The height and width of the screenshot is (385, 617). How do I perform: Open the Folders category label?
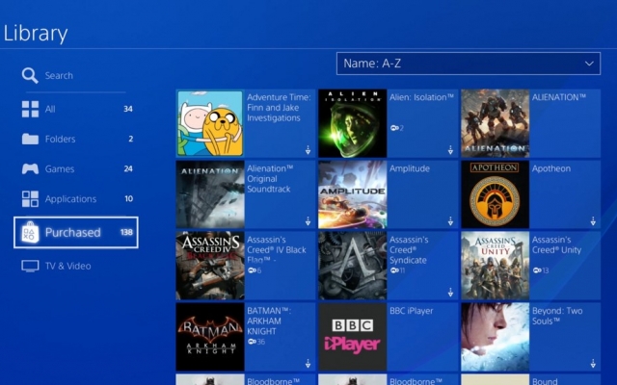click(60, 139)
